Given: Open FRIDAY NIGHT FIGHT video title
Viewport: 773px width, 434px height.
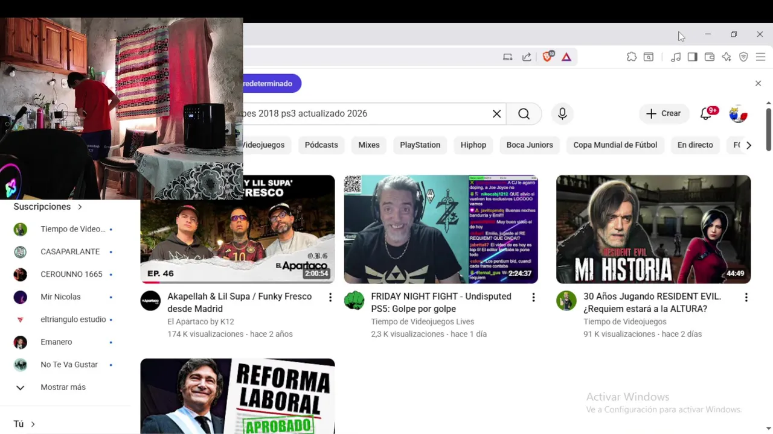Looking at the screenshot, I should tap(441, 303).
